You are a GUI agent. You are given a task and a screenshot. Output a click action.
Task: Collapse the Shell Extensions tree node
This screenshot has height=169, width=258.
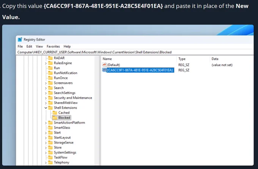coord(46,108)
